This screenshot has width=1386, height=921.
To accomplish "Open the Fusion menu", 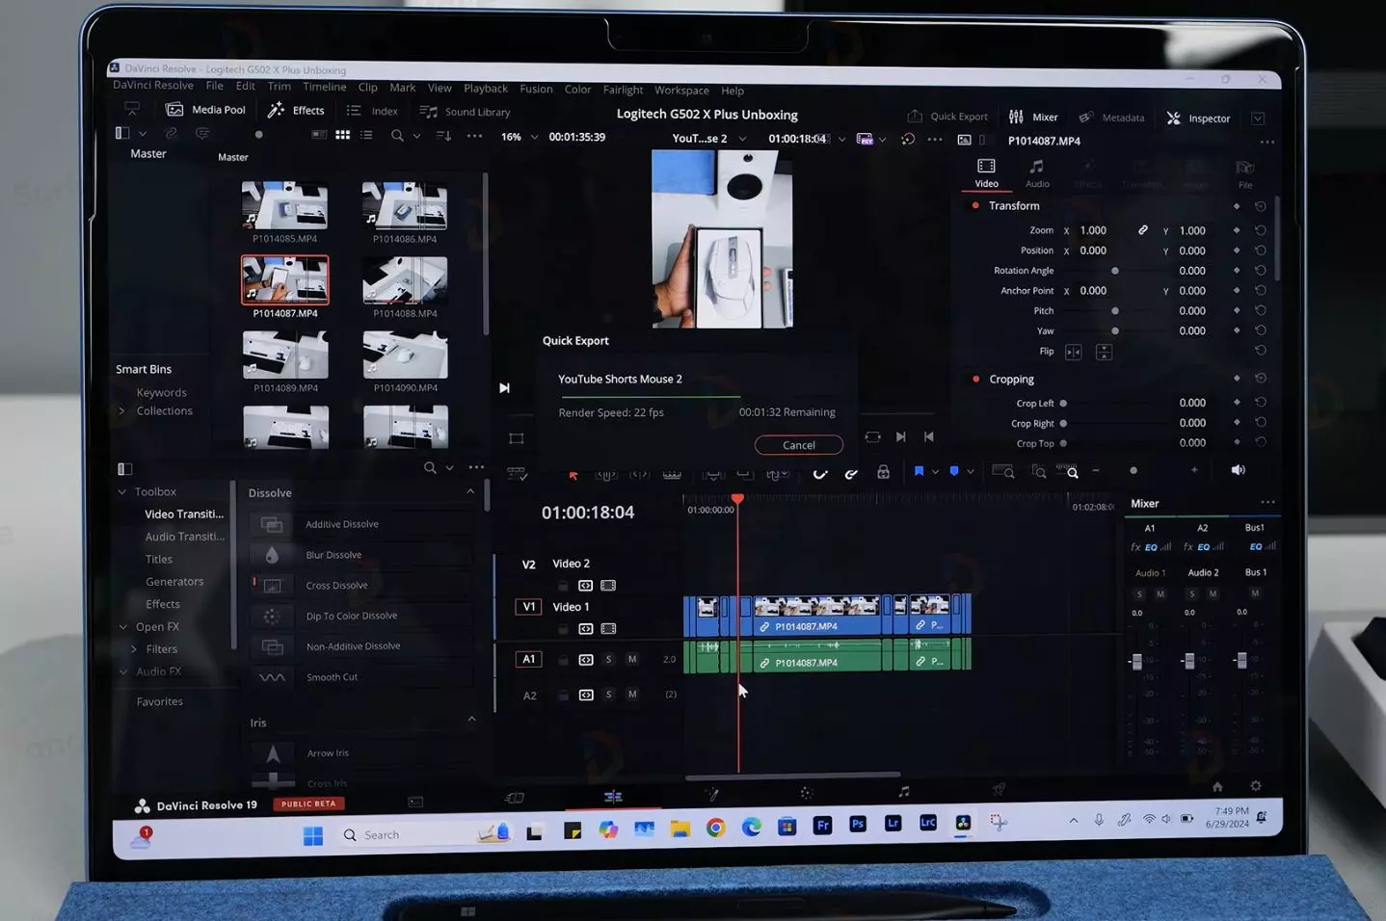I will [536, 89].
